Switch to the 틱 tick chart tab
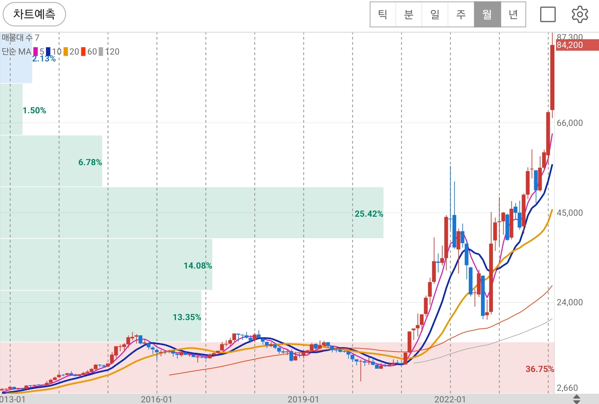Image resolution: width=599 pixels, height=404 pixels. (383, 14)
